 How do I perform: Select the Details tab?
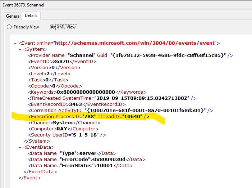tap(31, 15)
